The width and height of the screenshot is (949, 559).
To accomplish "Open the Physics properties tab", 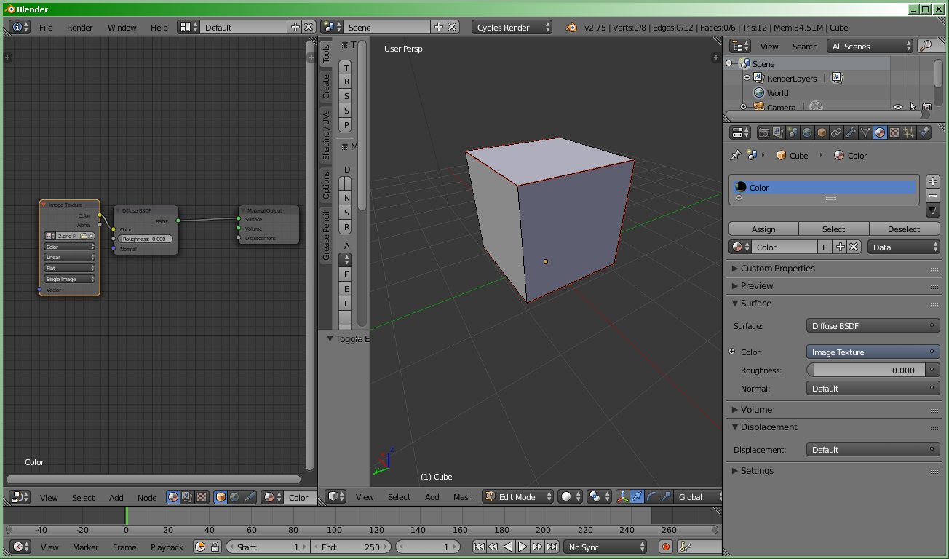I will (924, 132).
